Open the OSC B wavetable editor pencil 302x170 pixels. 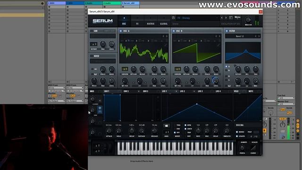click(x=218, y=45)
